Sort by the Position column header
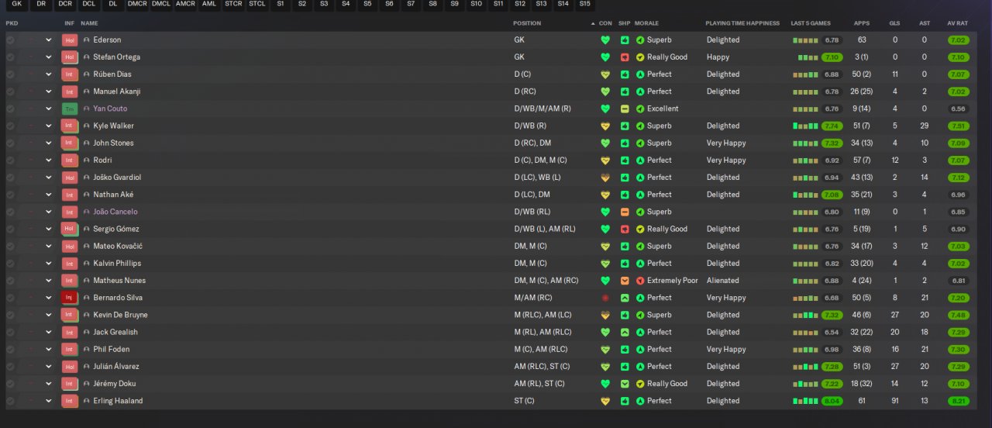 click(x=527, y=23)
